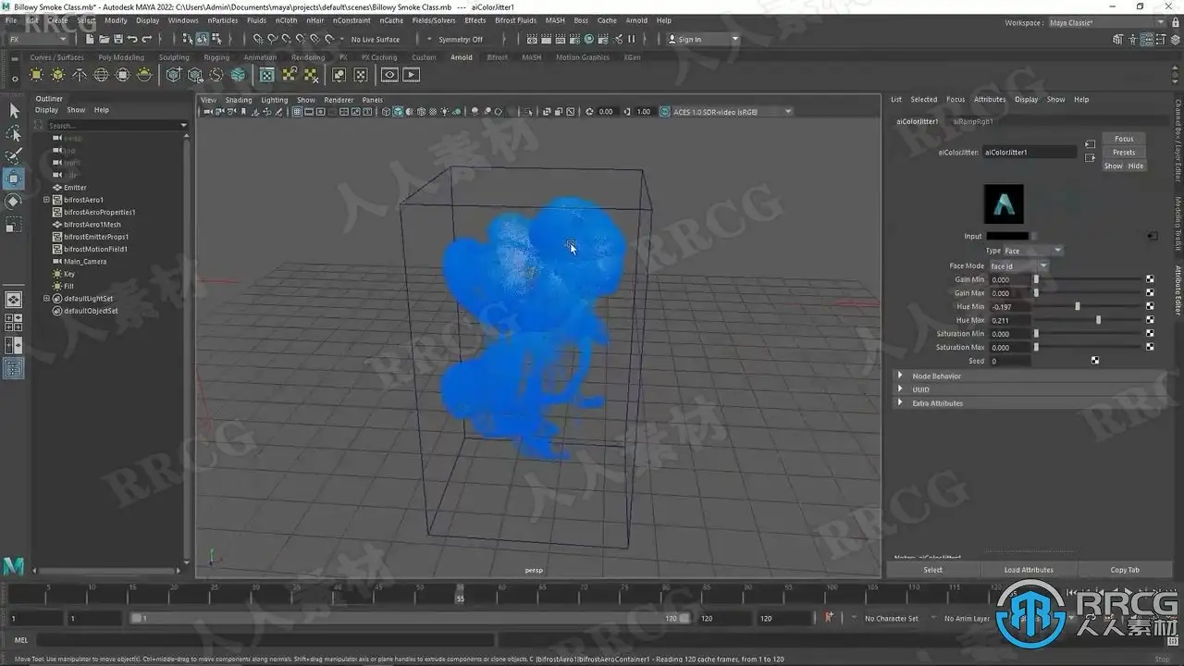Create an Arnold SkyDome Light from the shelf
Viewport: 1184px width, 666px height.
point(101,75)
